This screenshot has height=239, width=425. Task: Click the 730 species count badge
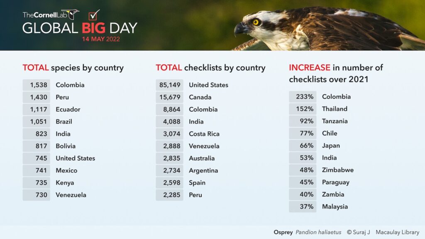pos(37,195)
